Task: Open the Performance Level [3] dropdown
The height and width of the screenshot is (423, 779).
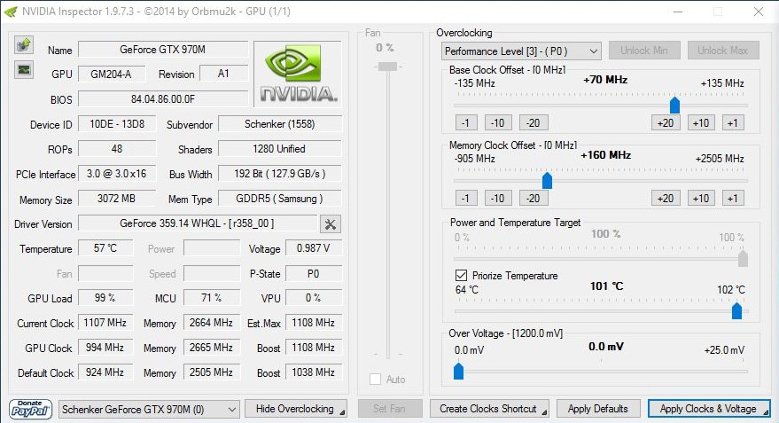Action: (521, 51)
